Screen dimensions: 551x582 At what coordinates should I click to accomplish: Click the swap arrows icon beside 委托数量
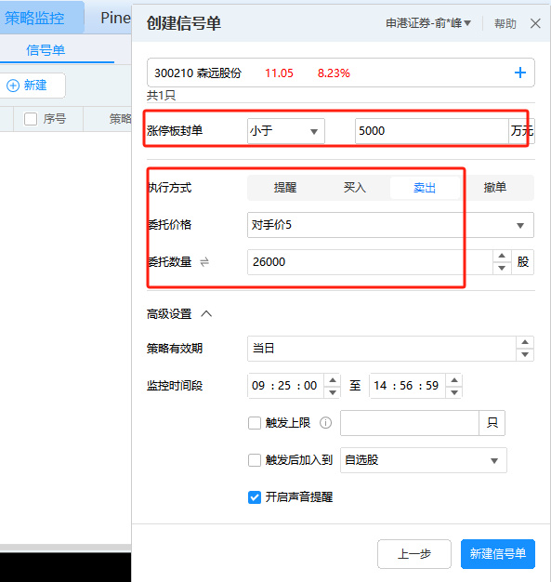point(204,262)
